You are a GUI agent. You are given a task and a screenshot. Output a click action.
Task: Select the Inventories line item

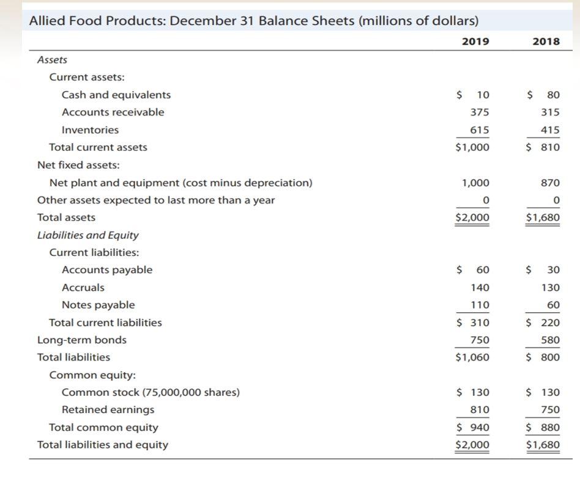tap(90, 129)
